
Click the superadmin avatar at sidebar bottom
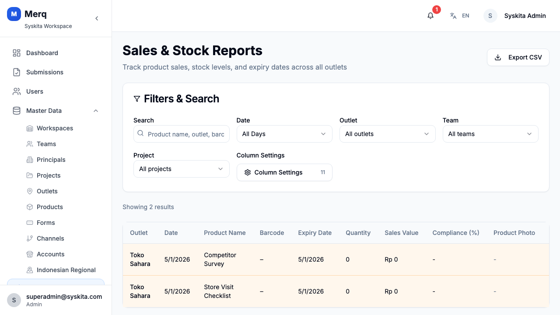[14, 300]
